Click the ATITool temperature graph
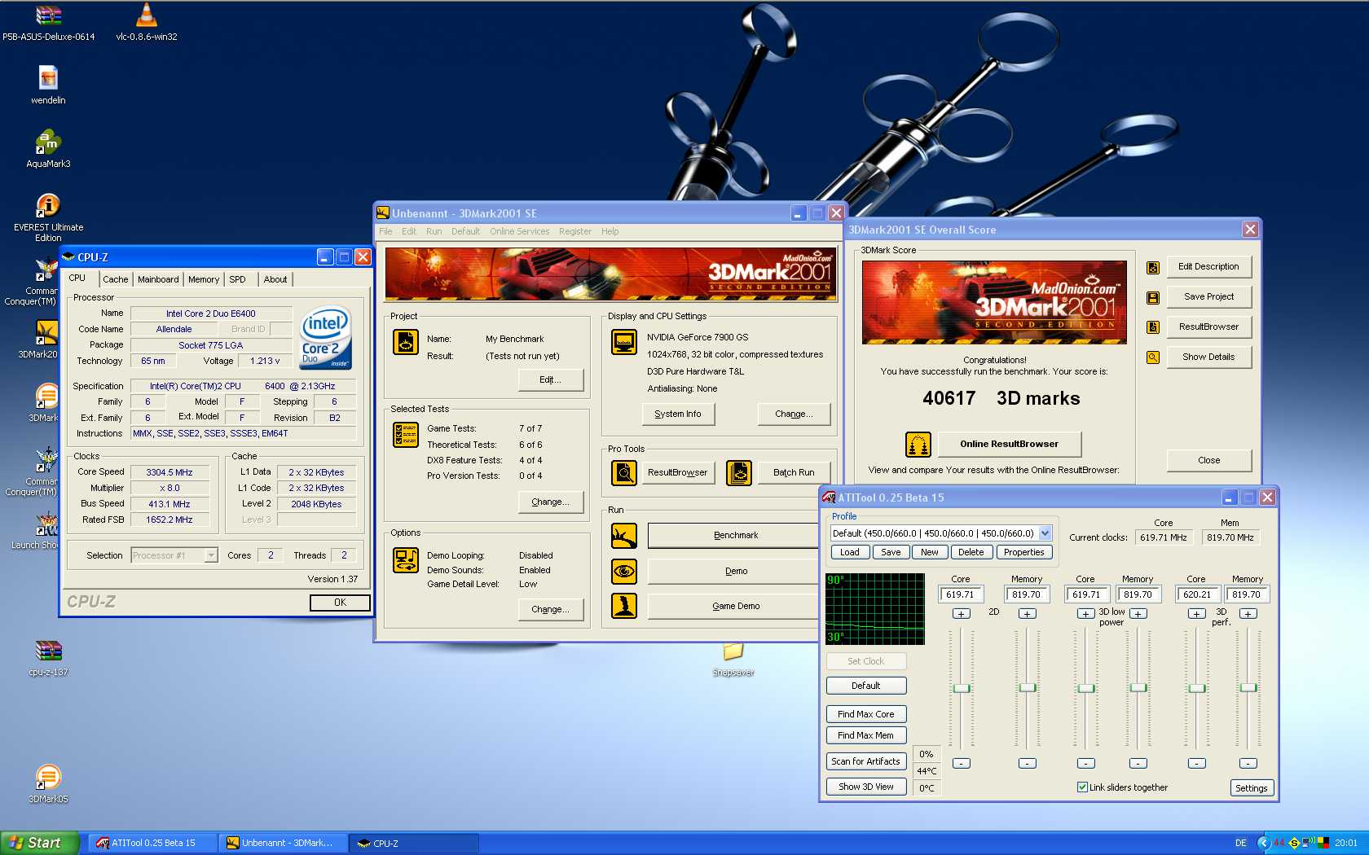1369x855 pixels. [875, 609]
